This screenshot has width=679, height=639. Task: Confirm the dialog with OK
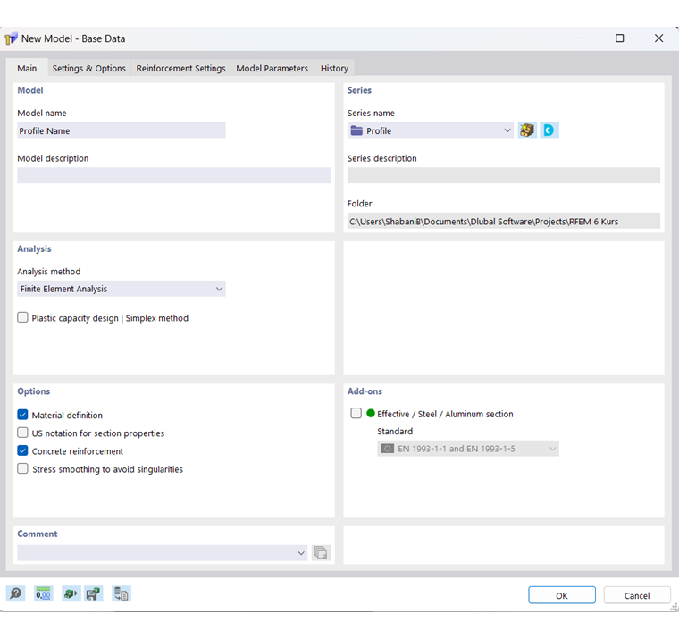point(561,595)
